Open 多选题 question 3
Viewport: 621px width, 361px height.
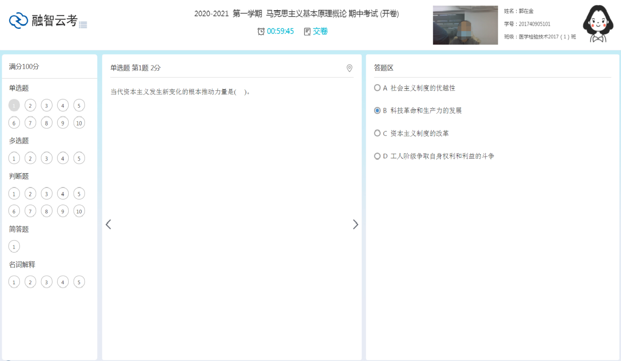tap(46, 158)
